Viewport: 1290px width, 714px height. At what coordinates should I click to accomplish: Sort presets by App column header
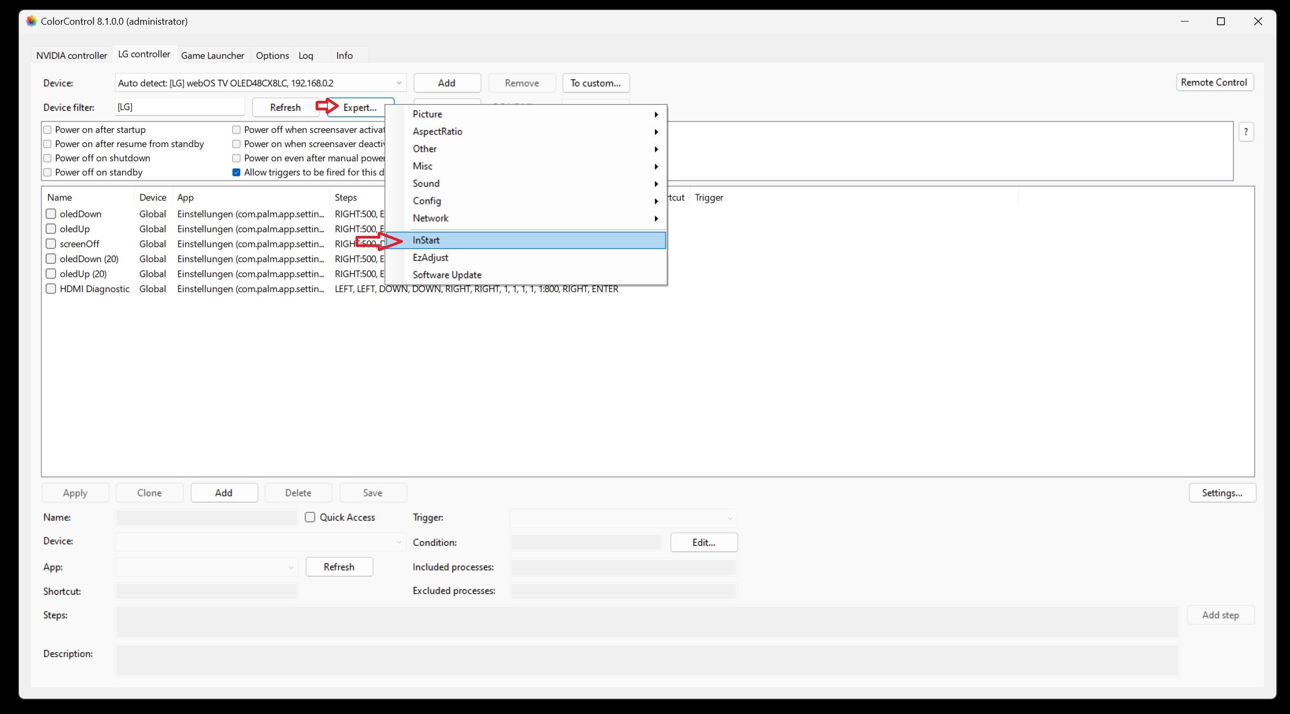pos(251,198)
